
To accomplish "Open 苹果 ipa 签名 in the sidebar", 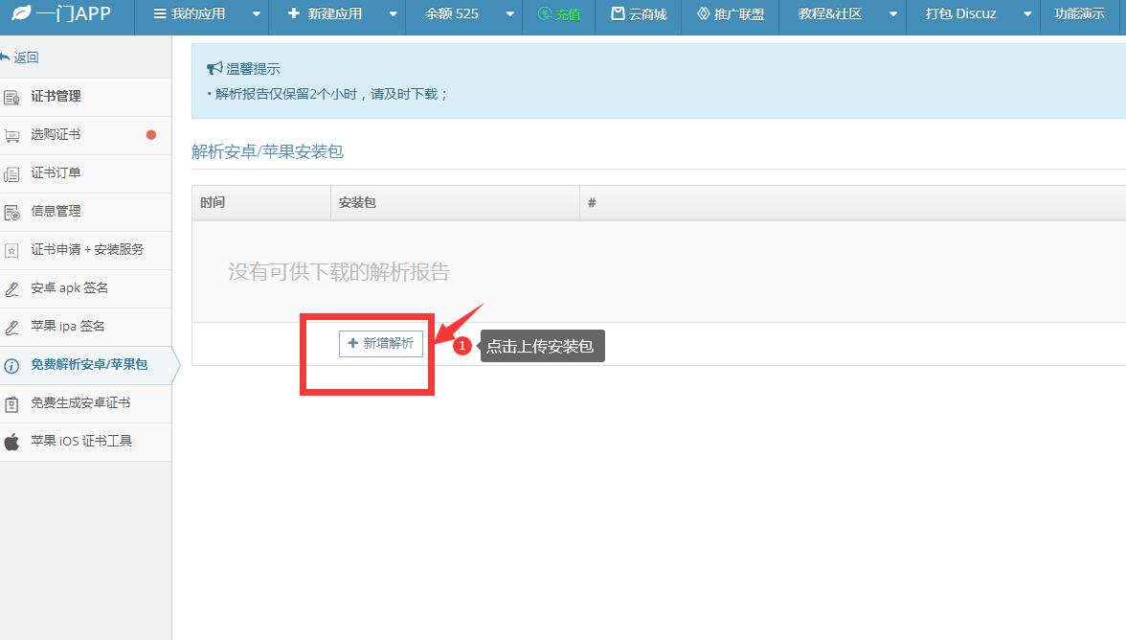I will [x=85, y=326].
